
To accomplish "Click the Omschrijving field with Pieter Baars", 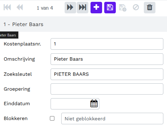I will 107,59.
